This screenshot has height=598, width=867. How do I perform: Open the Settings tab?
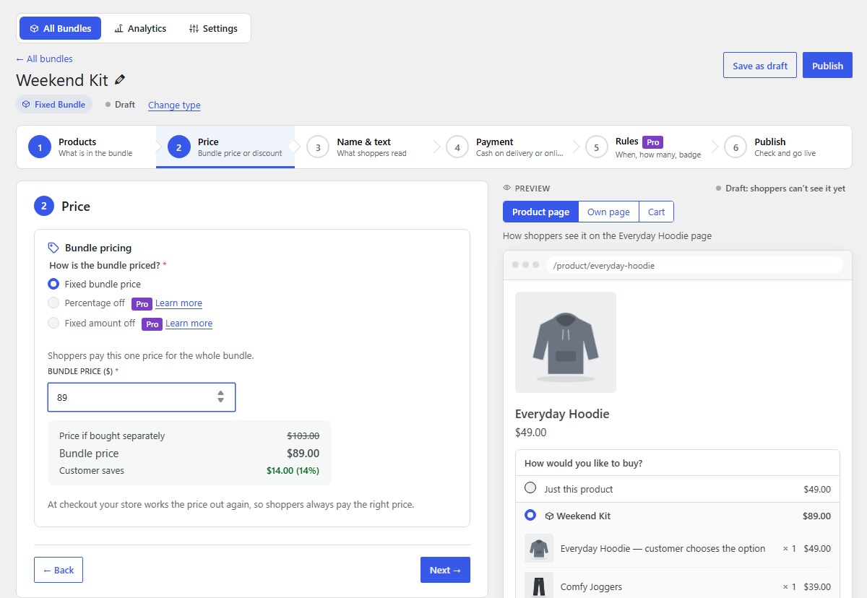click(213, 28)
